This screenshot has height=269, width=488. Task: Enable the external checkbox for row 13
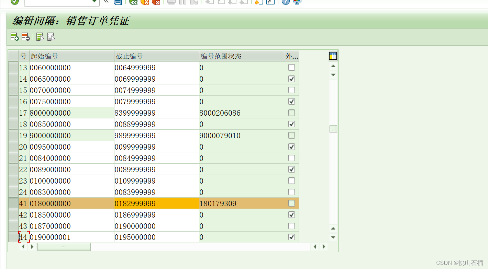(291, 67)
